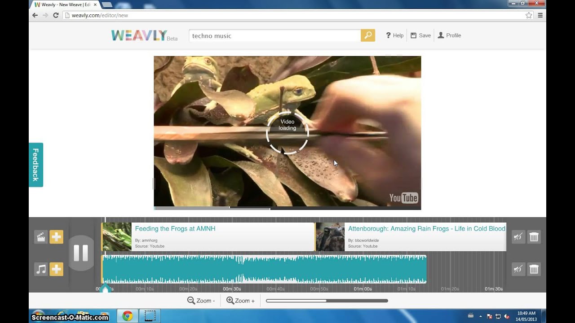The height and width of the screenshot is (323, 575).
Task: Bookmark the page with the star icon
Action: pyautogui.click(x=529, y=15)
